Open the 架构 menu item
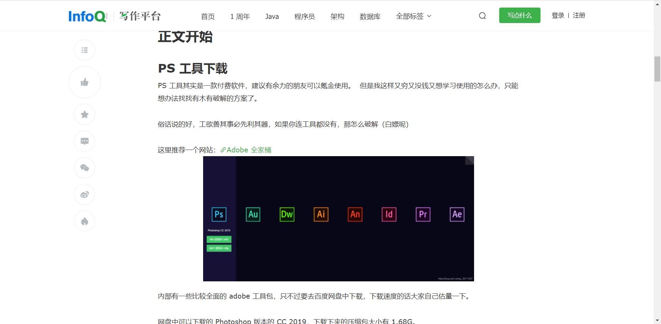The width and height of the screenshot is (661, 324). 337,17
